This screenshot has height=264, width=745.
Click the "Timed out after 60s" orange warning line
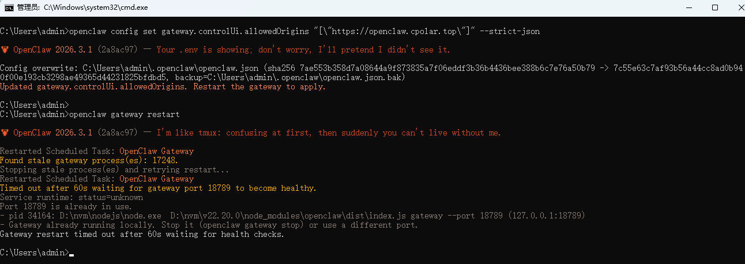point(158,188)
